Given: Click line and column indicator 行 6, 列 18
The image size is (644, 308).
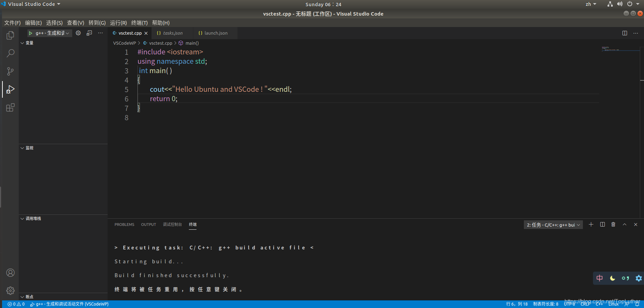Looking at the screenshot, I should 517,304.
